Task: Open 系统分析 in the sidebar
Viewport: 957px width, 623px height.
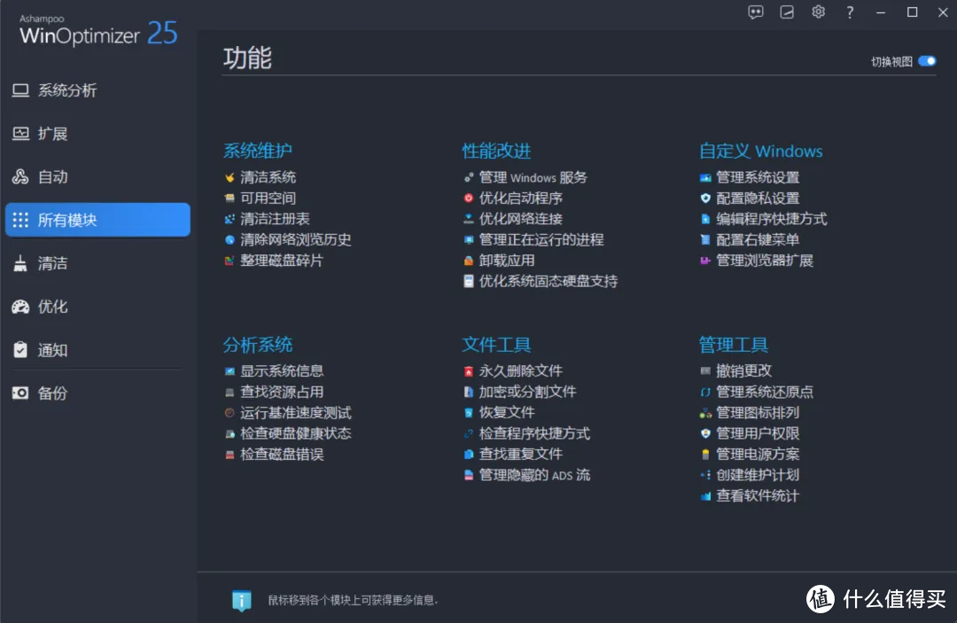Action: pyautogui.click(x=97, y=90)
